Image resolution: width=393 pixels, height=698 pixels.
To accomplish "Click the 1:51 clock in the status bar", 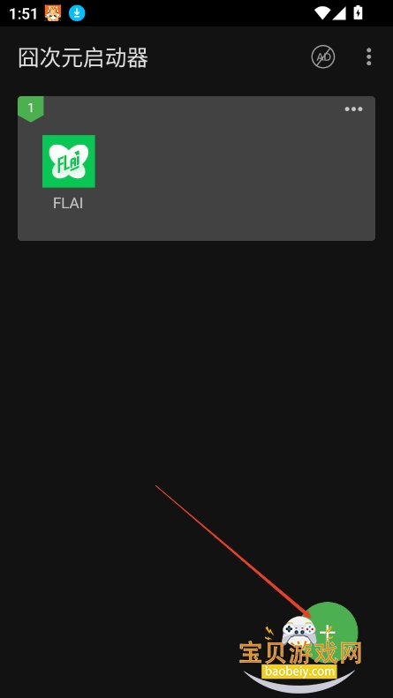I will click(23, 14).
